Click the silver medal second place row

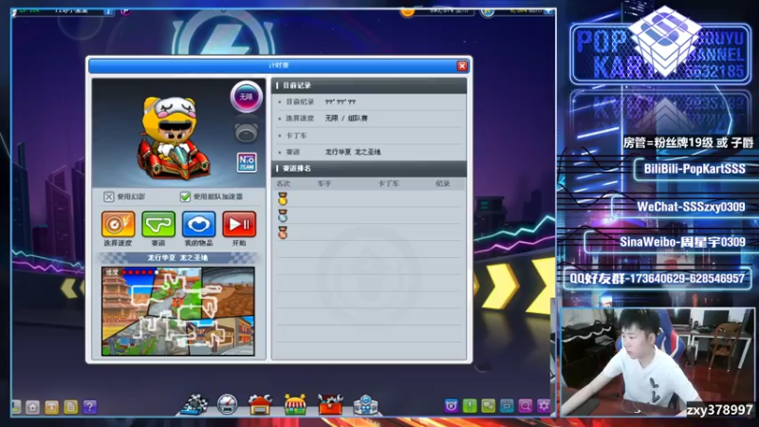[369, 216]
